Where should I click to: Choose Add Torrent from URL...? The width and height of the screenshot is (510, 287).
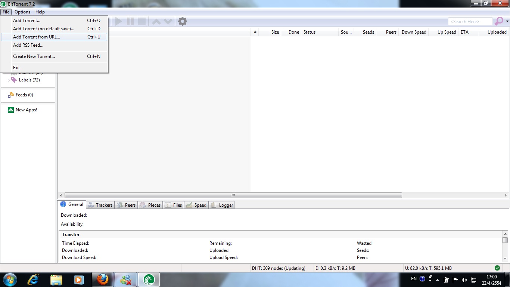54,37
